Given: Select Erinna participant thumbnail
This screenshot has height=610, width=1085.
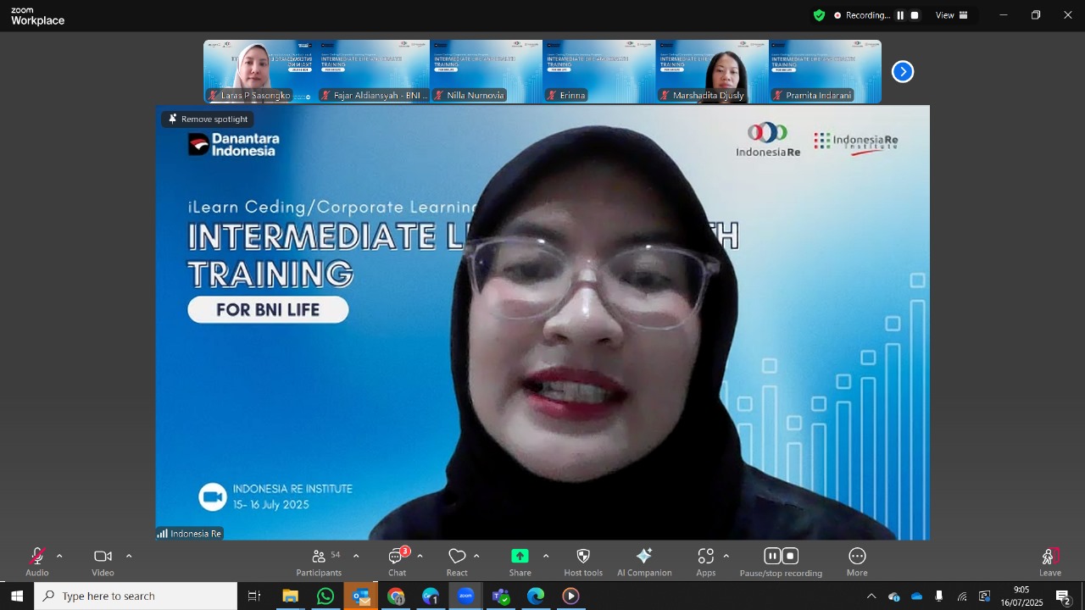Looking at the screenshot, I should tap(598, 71).
